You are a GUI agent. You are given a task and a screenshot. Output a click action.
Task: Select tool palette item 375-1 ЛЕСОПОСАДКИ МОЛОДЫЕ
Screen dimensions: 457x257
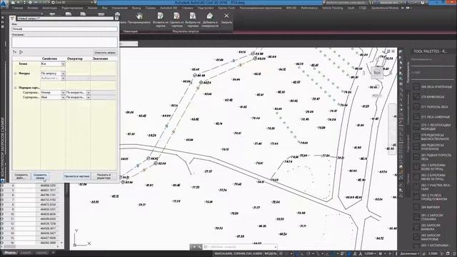coord(433,127)
